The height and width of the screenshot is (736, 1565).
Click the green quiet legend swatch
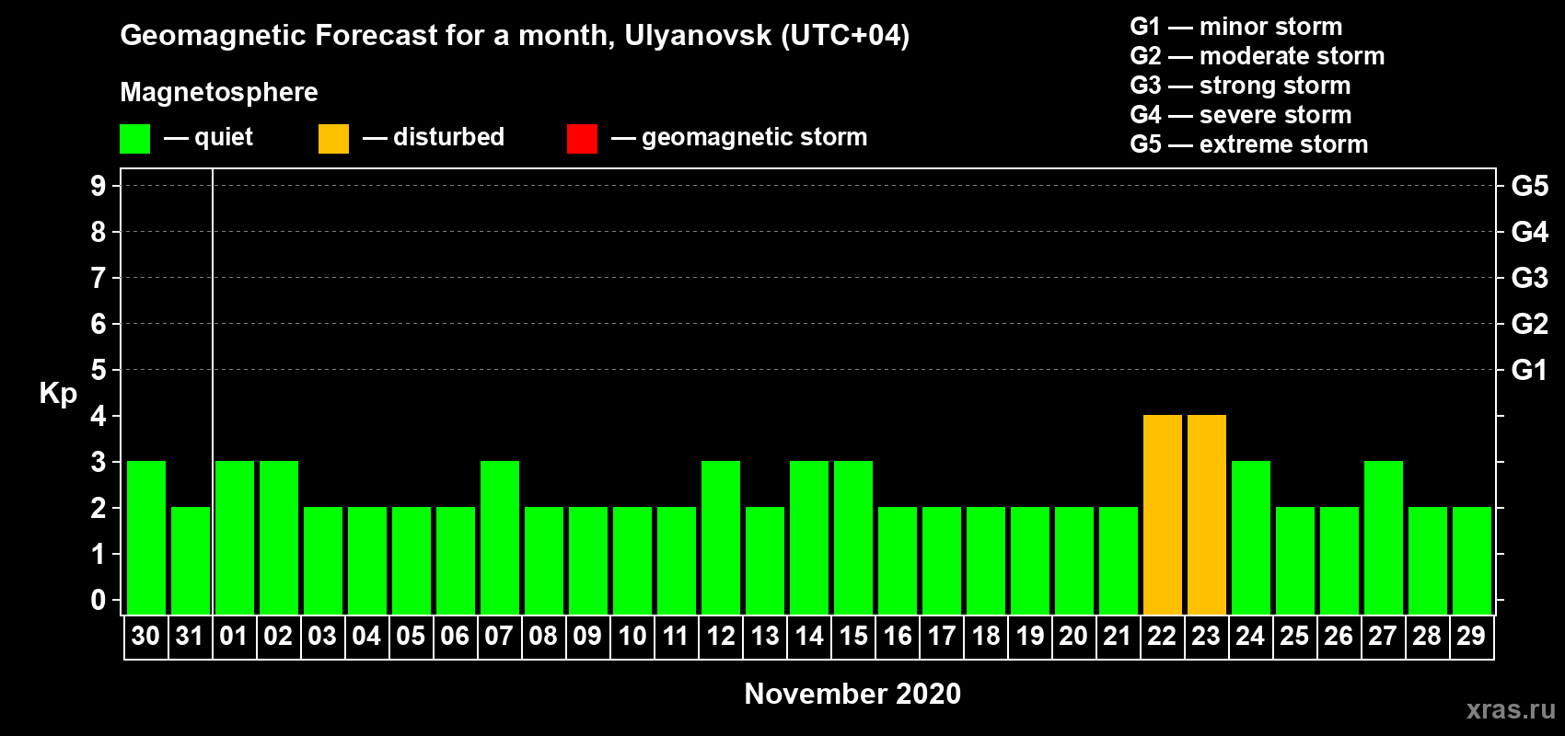[134, 139]
